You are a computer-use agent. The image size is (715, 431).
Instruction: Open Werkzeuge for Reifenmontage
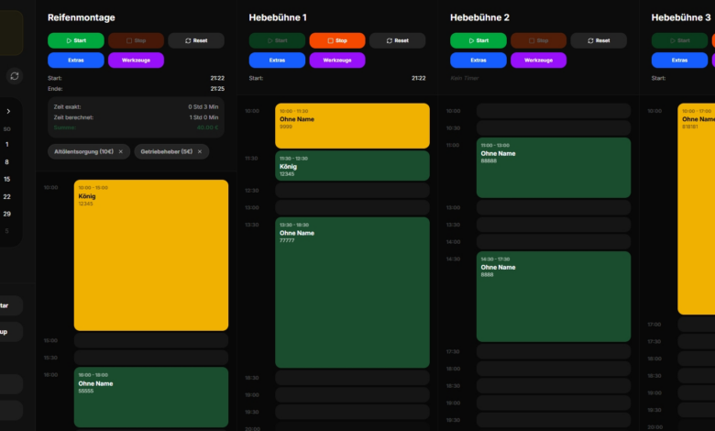tap(137, 60)
